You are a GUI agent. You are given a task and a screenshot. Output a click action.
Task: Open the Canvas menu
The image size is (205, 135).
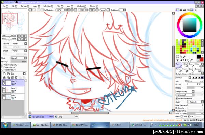tap(25, 6)
